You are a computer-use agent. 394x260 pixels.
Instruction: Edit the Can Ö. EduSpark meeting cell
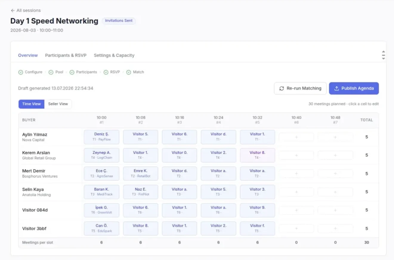click(x=101, y=228)
